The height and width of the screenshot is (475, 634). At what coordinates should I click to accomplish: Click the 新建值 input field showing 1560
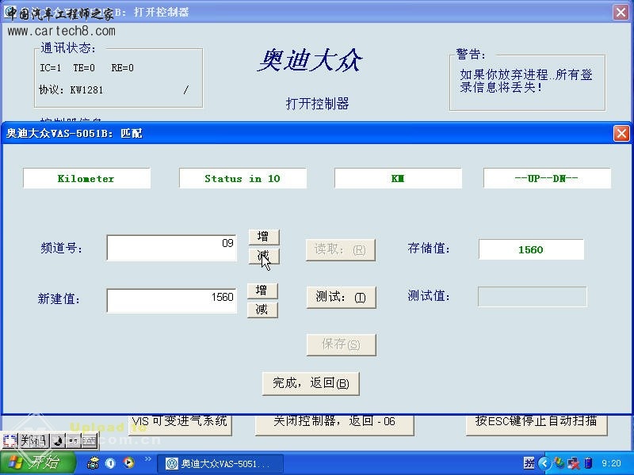click(x=172, y=300)
